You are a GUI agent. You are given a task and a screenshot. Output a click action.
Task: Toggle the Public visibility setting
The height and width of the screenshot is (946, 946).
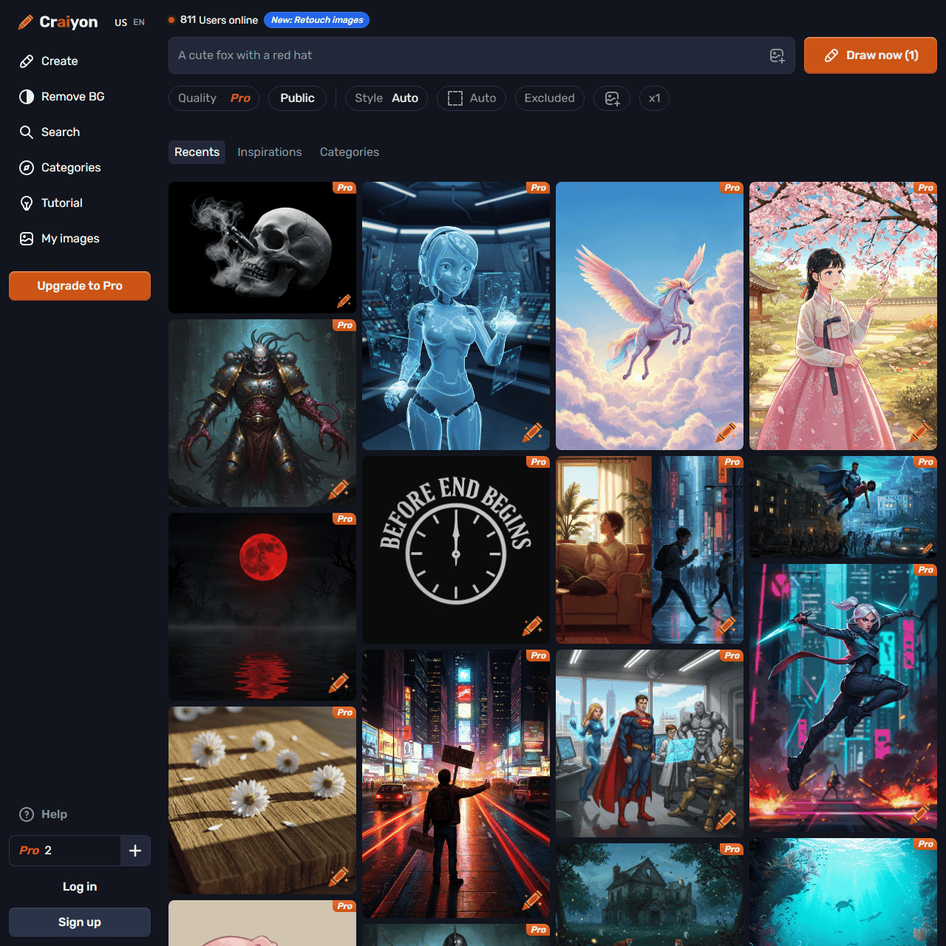click(297, 98)
